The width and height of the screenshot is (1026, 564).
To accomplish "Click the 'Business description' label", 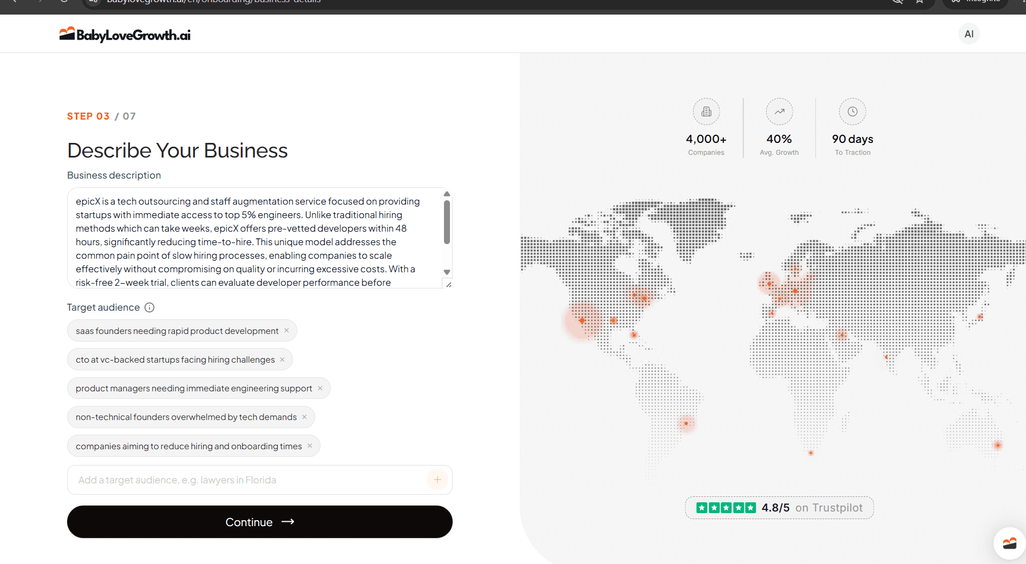I will (x=114, y=175).
